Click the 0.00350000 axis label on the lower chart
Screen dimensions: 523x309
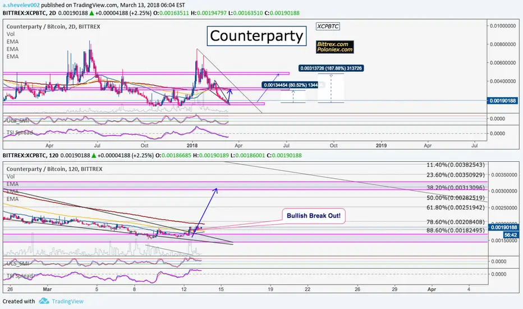(x=504, y=175)
